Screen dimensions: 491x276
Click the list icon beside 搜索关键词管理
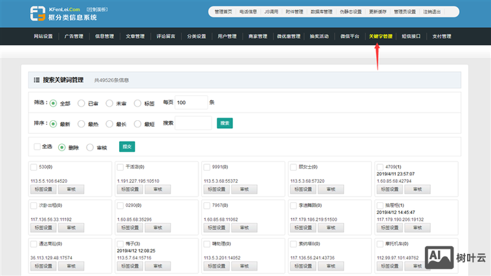(36, 80)
